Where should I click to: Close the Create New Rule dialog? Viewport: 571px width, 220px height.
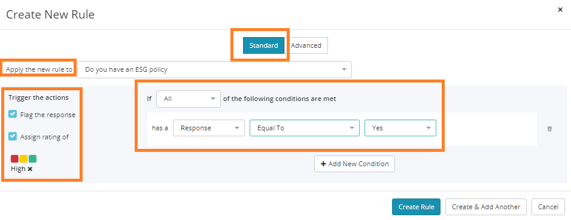pyautogui.click(x=560, y=10)
